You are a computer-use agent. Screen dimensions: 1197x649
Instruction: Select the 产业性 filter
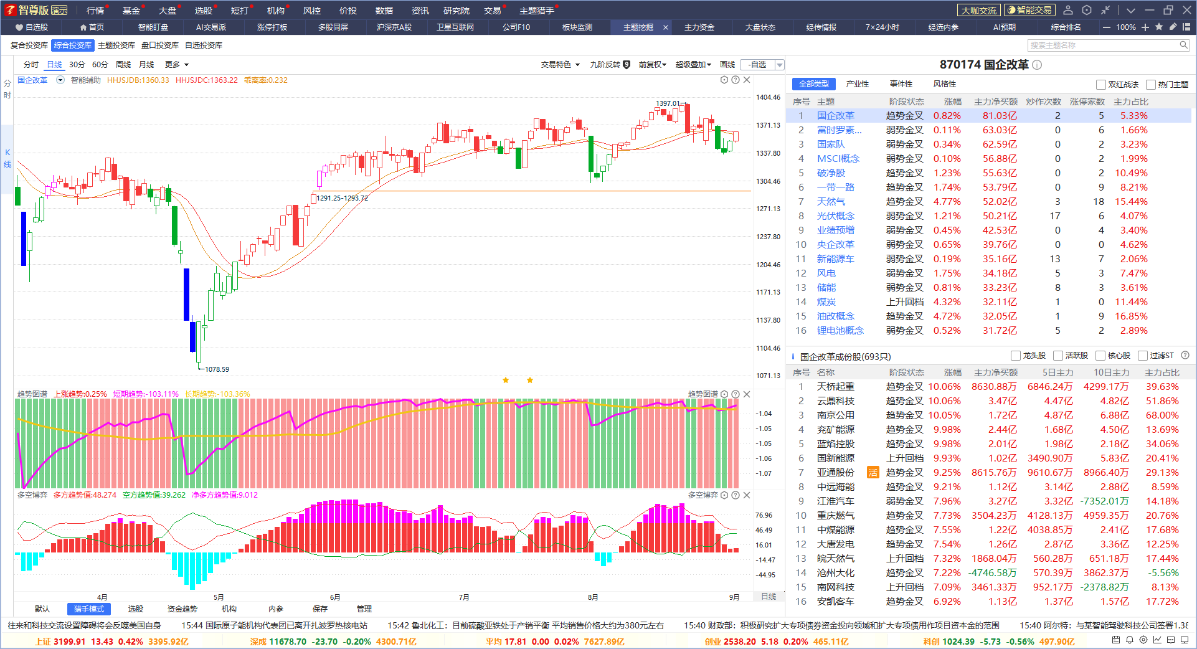(x=858, y=84)
